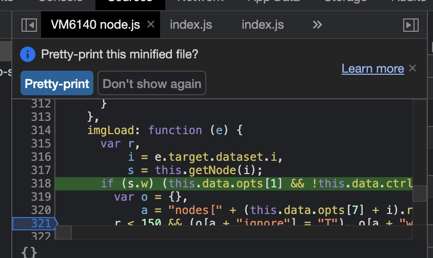Show more open file tabs
Viewport: 433px width, 258px height.
317,25
